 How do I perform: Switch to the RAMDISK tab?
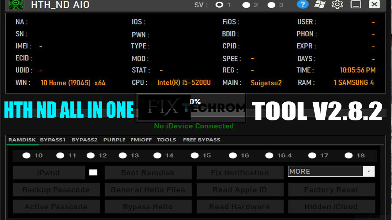pos(22,140)
